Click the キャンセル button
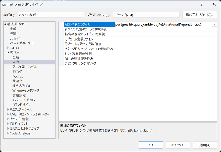Screen dimensions: 221x152 click(x=178, y=145)
